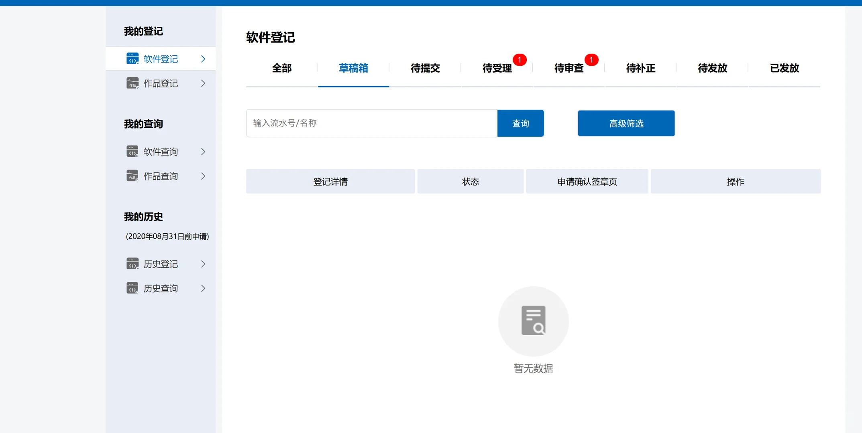Click the 操作 column header
The image size is (862, 433).
[735, 181]
